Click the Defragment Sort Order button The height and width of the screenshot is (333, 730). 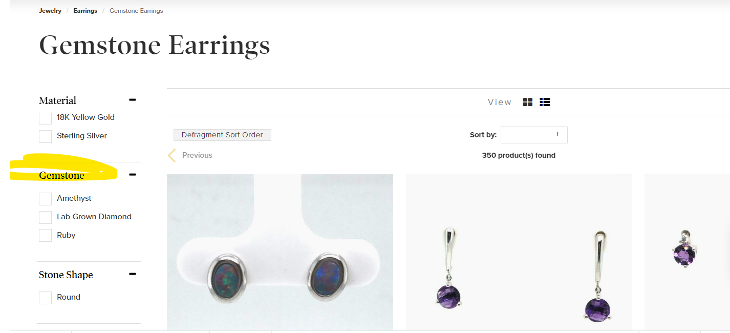coord(222,135)
